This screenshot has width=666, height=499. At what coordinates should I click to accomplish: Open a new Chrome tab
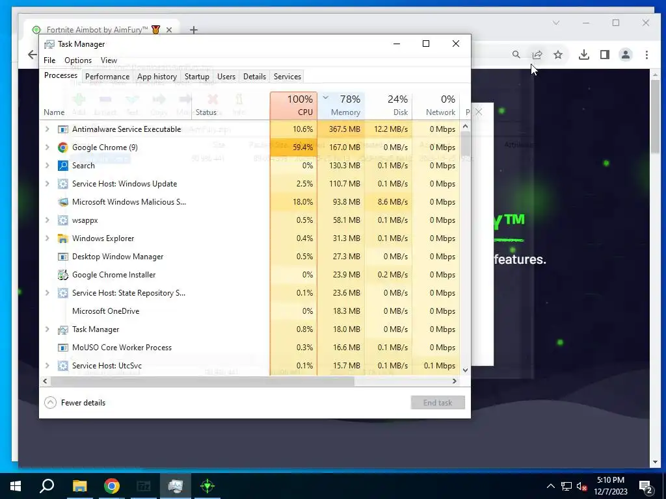pos(194,30)
